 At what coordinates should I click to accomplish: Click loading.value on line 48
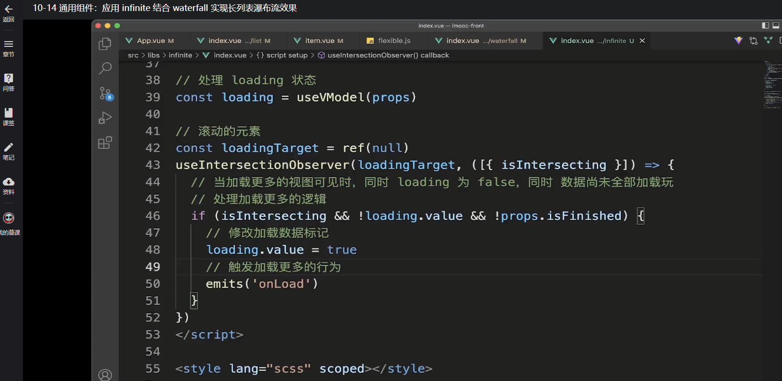click(x=255, y=250)
